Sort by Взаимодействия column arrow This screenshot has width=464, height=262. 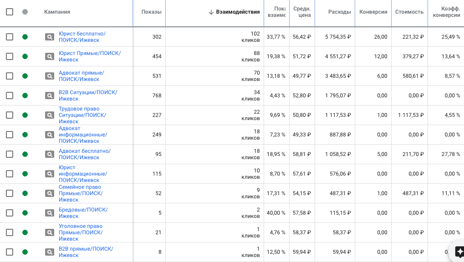coord(211,12)
